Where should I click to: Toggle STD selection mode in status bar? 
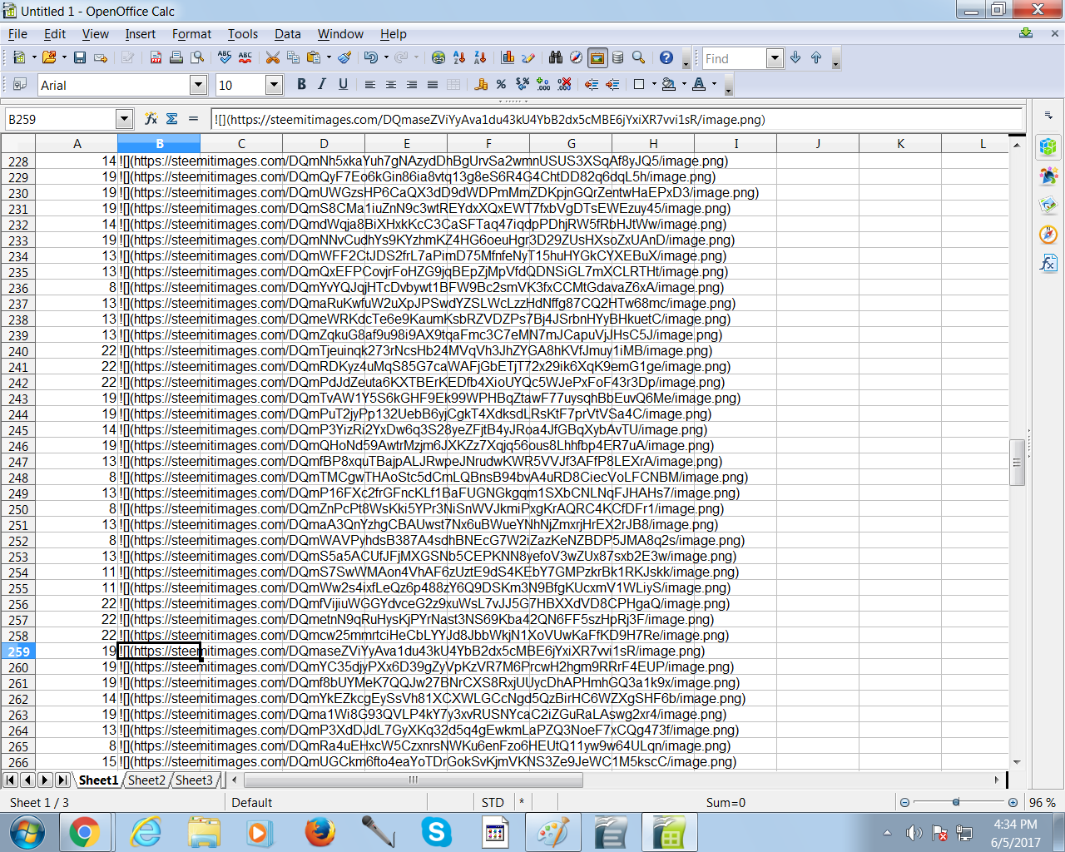(493, 803)
